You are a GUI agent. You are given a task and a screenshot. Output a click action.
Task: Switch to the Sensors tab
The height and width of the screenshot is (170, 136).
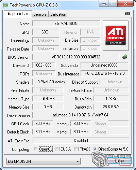point(40,14)
